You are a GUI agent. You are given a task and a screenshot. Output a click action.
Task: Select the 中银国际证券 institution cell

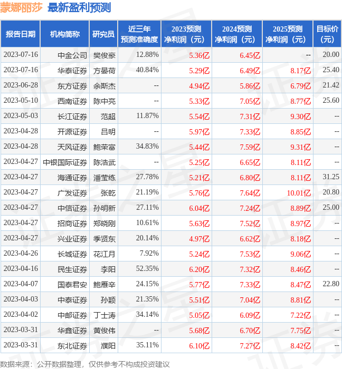pyautogui.click(x=65, y=162)
